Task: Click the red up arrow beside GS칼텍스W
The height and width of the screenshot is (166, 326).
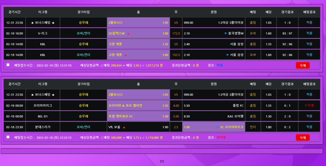Action: pyautogui.click(x=128, y=34)
